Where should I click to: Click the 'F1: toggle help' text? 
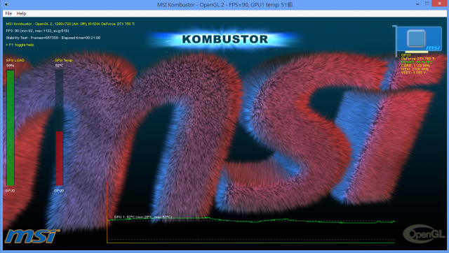tap(20, 45)
